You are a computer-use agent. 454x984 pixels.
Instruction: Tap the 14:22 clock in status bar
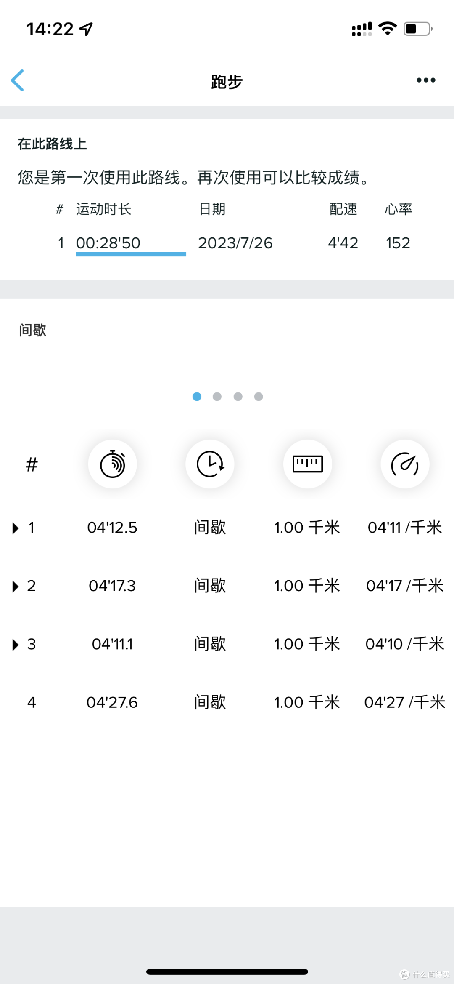pyautogui.click(x=50, y=29)
